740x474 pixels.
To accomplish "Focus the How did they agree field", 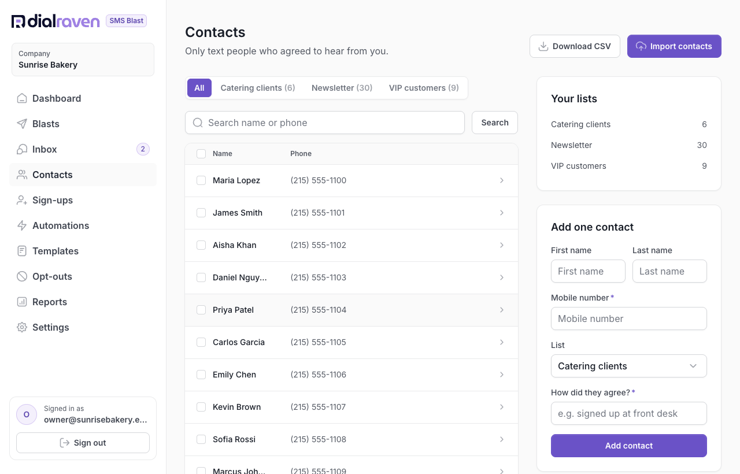I will 629,413.
